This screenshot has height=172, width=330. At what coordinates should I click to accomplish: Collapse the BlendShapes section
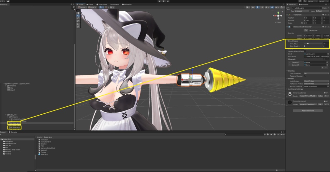(287, 41)
